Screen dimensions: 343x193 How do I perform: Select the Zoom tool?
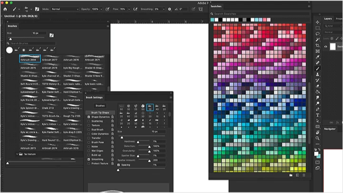tap(317, 138)
